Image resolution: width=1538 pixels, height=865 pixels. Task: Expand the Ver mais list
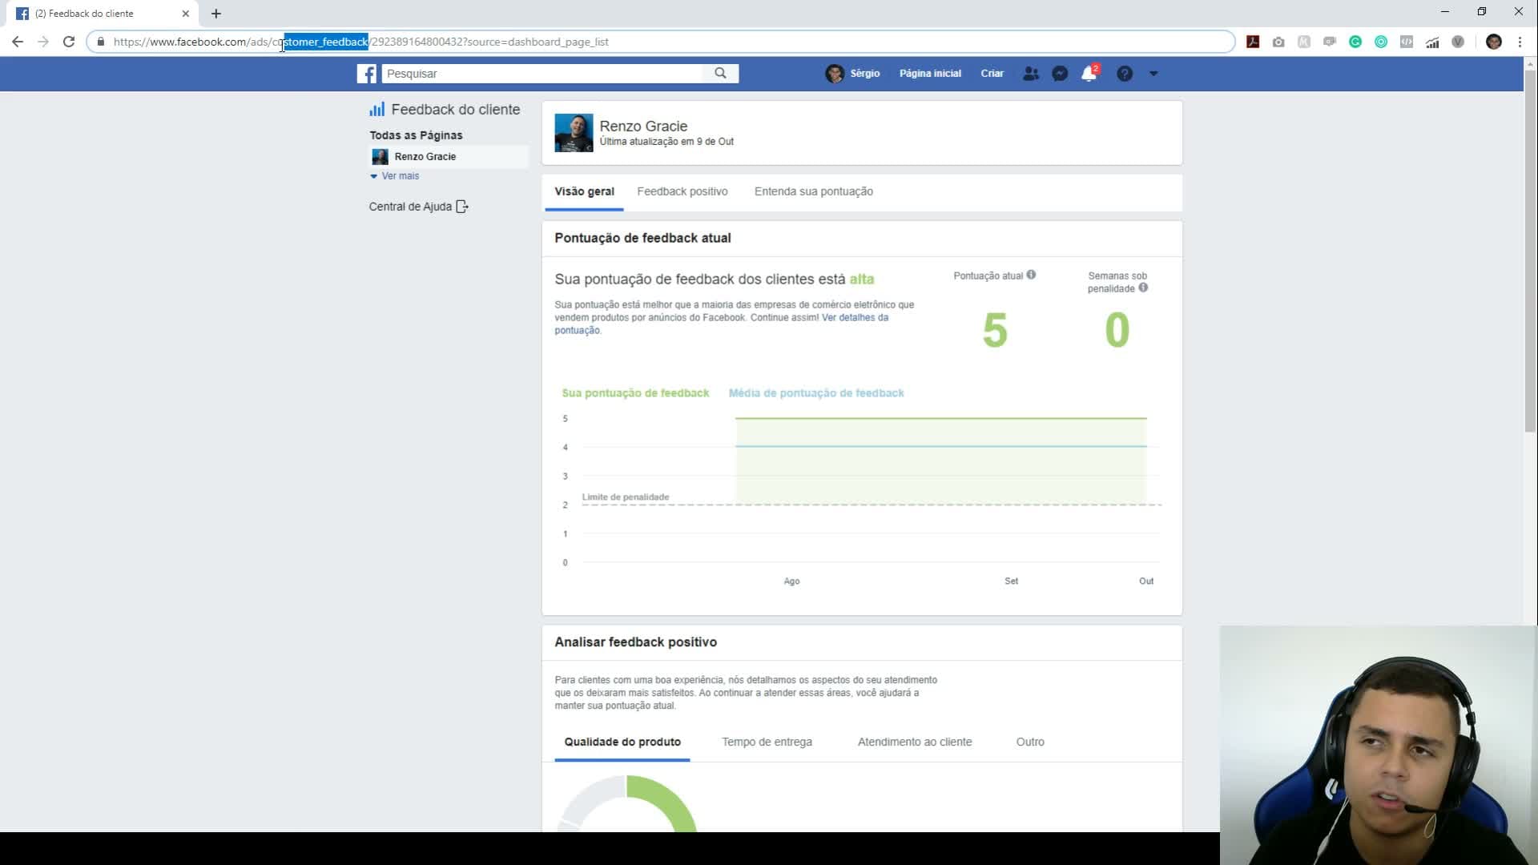coord(395,176)
